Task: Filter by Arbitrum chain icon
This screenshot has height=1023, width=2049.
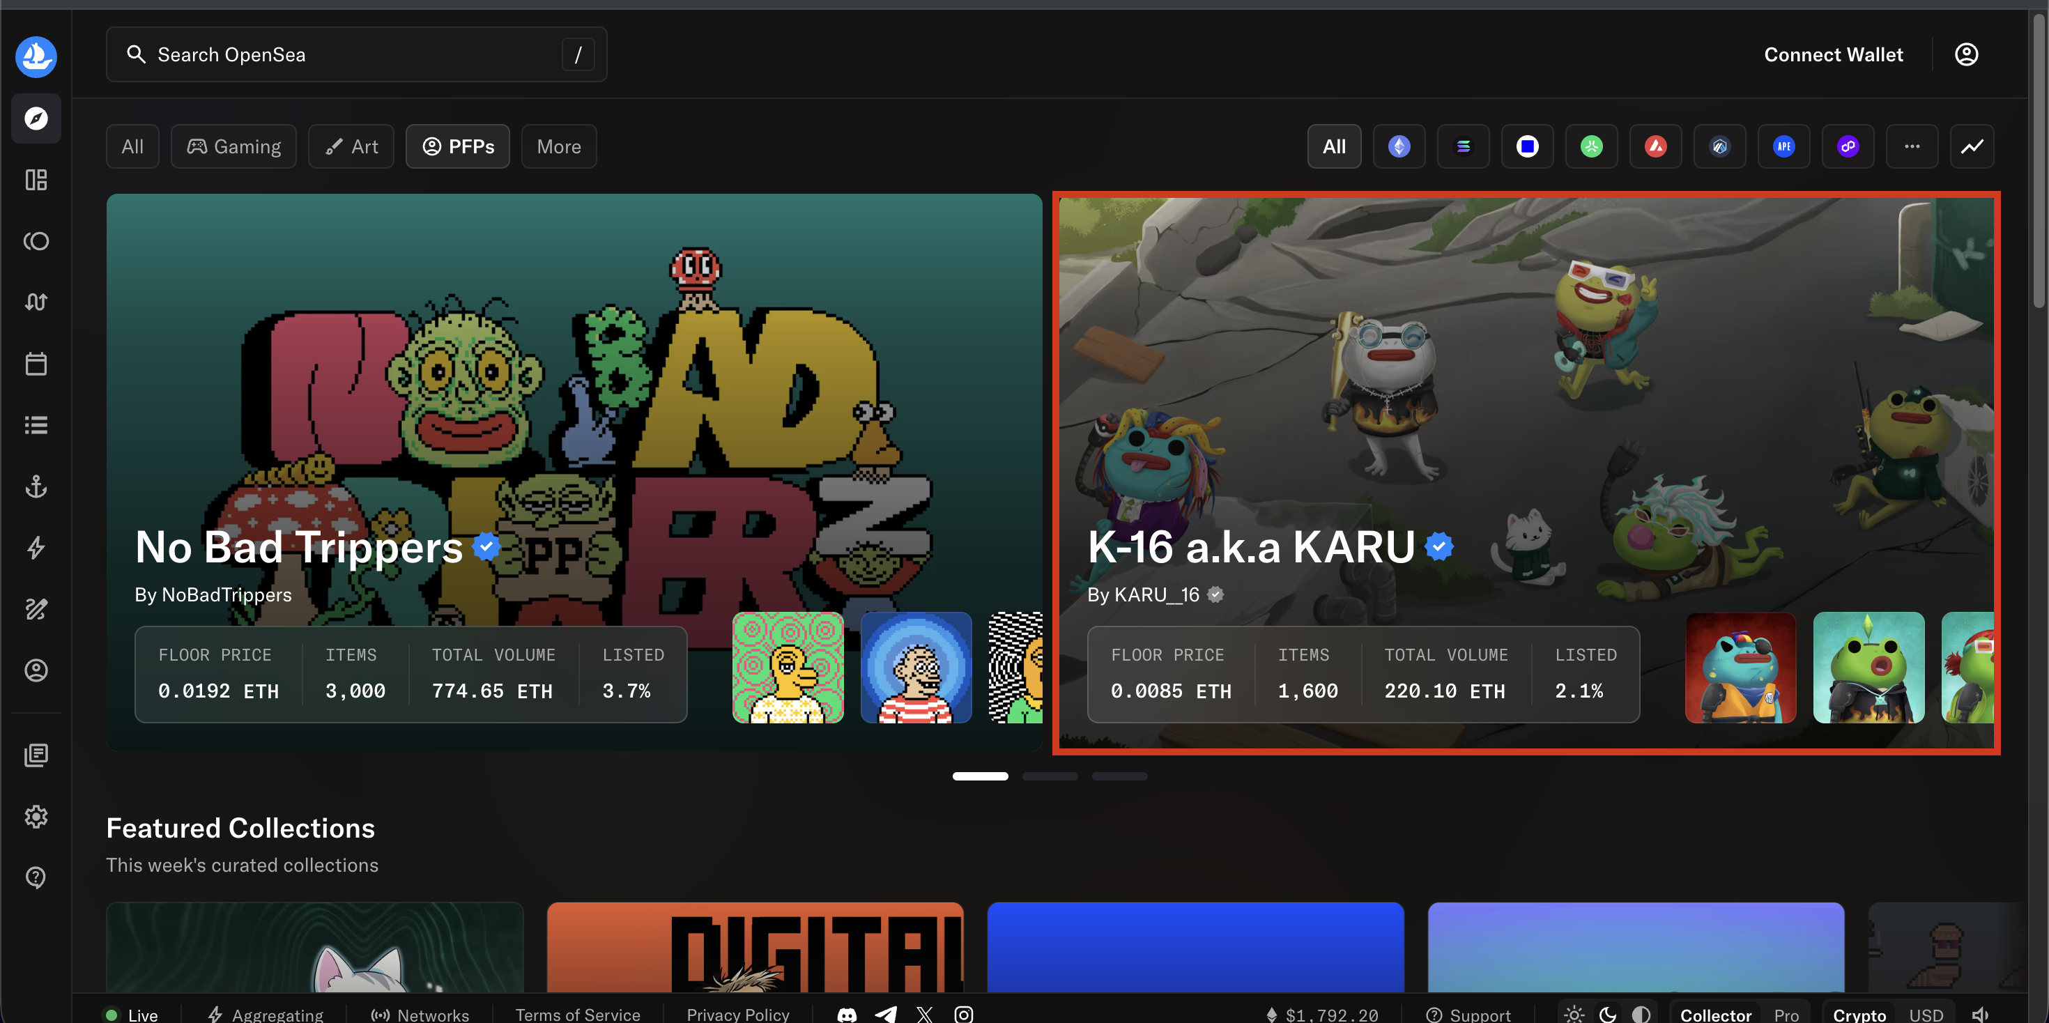Action: click(1720, 146)
